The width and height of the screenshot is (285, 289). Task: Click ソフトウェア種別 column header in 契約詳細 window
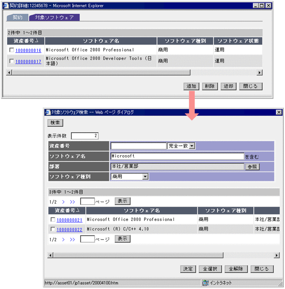185,41
